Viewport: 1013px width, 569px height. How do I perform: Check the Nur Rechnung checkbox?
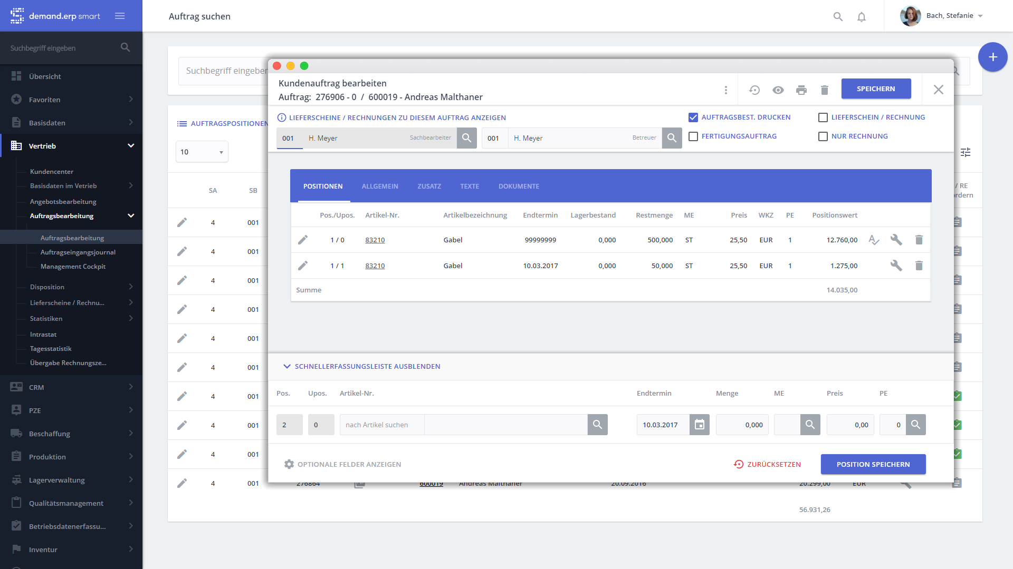(x=823, y=136)
